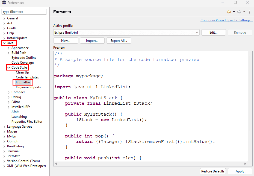Open the back history dropdown arrow
This screenshot has height=176, width=254.
234,12
